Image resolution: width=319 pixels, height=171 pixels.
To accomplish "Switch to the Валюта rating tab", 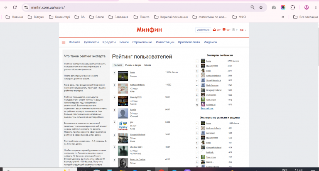I will (118, 65).
